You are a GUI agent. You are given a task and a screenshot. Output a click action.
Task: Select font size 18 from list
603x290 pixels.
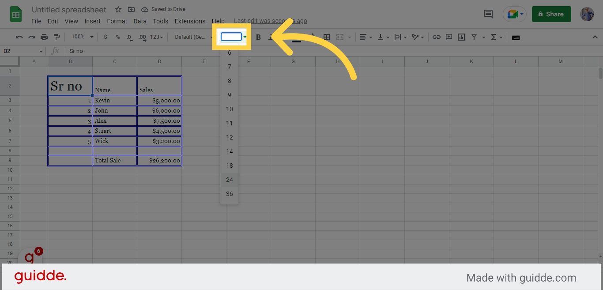(230, 166)
